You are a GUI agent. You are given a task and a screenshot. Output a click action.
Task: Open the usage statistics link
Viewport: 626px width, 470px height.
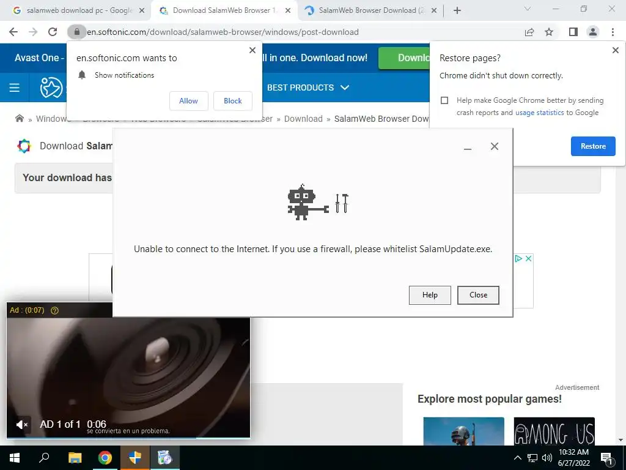539,113
